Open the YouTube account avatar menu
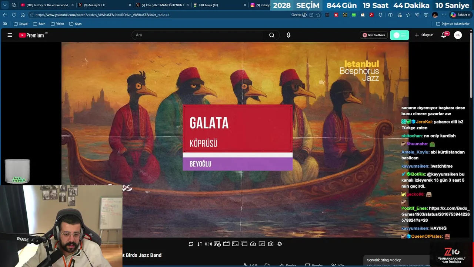 click(458, 35)
